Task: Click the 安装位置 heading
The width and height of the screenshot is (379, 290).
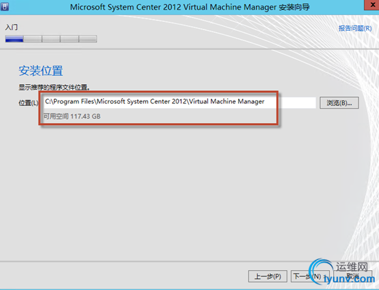Action: tap(41, 71)
